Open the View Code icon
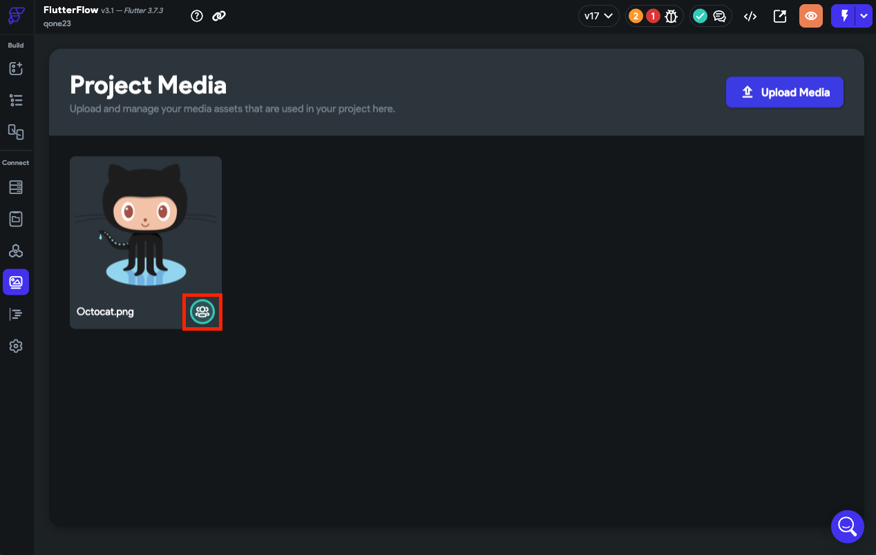876x555 pixels. coord(750,16)
